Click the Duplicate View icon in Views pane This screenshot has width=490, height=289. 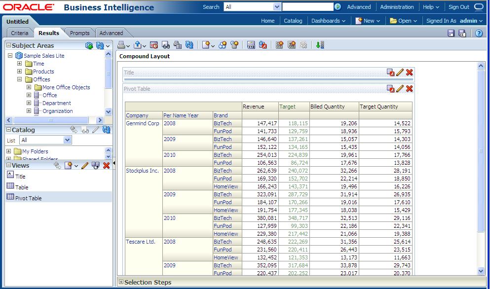[x=96, y=166]
